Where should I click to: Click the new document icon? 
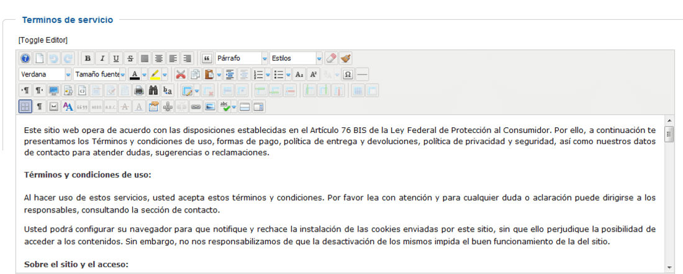point(39,58)
